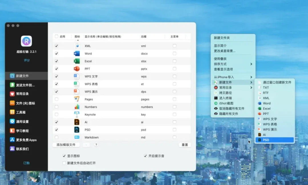The image size is (308, 185).
Task: Click the 重置 reset button
Action: [x=185, y=145]
